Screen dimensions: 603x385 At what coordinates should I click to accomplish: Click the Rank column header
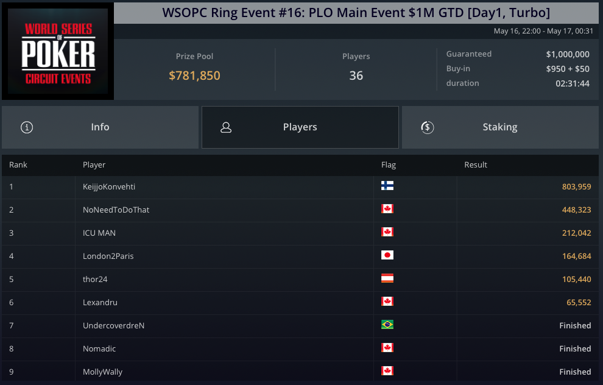click(18, 165)
